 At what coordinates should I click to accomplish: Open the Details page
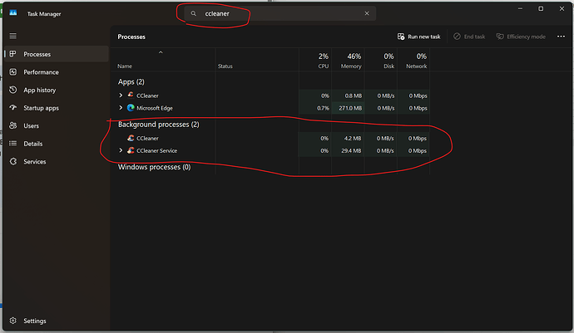[x=57, y=144]
